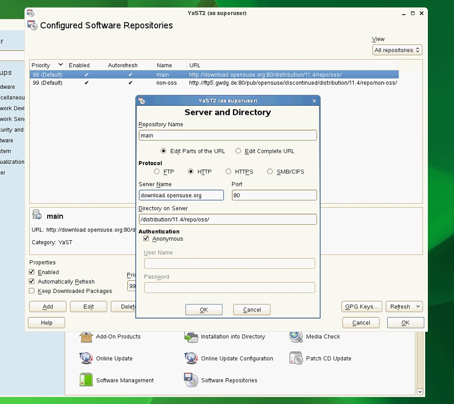The height and width of the screenshot is (404, 454).
Task: Choose HTTPS protocol radio button
Action: pyautogui.click(x=228, y=172)
